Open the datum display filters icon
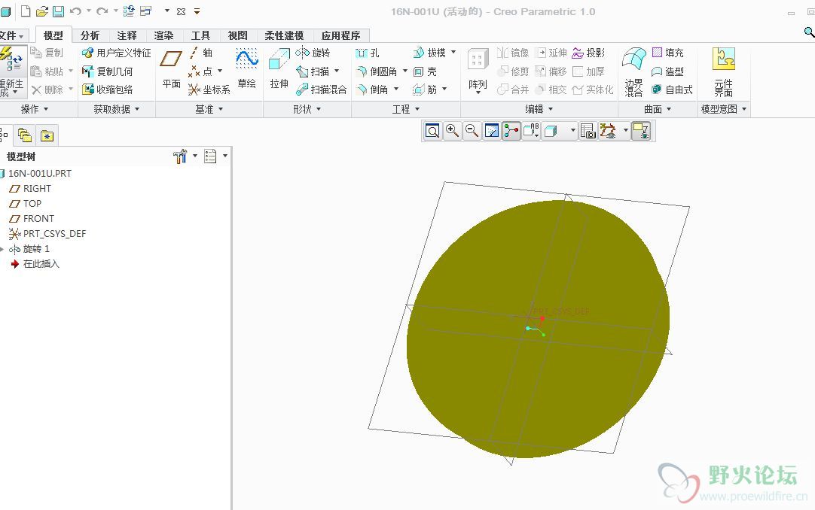 click(x=608, y=131)
